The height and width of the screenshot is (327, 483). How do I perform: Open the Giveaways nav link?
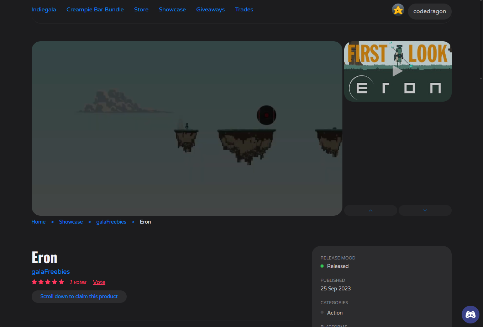coord(210,10)
